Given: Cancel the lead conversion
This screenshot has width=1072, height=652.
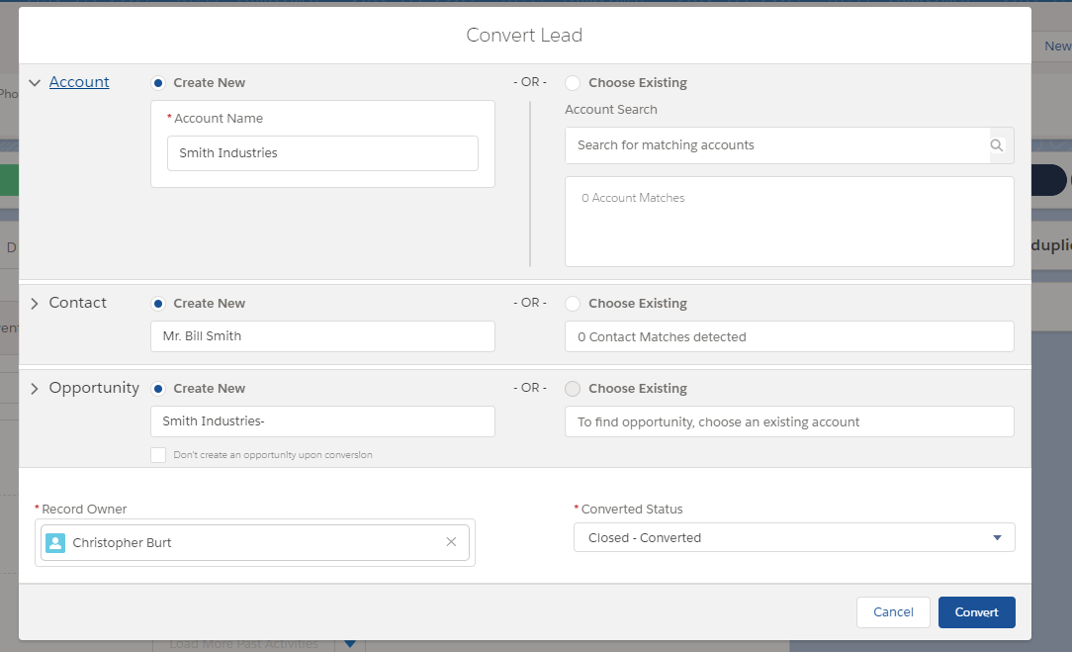Looking at the screenshot, I should (x=893, y=612).
